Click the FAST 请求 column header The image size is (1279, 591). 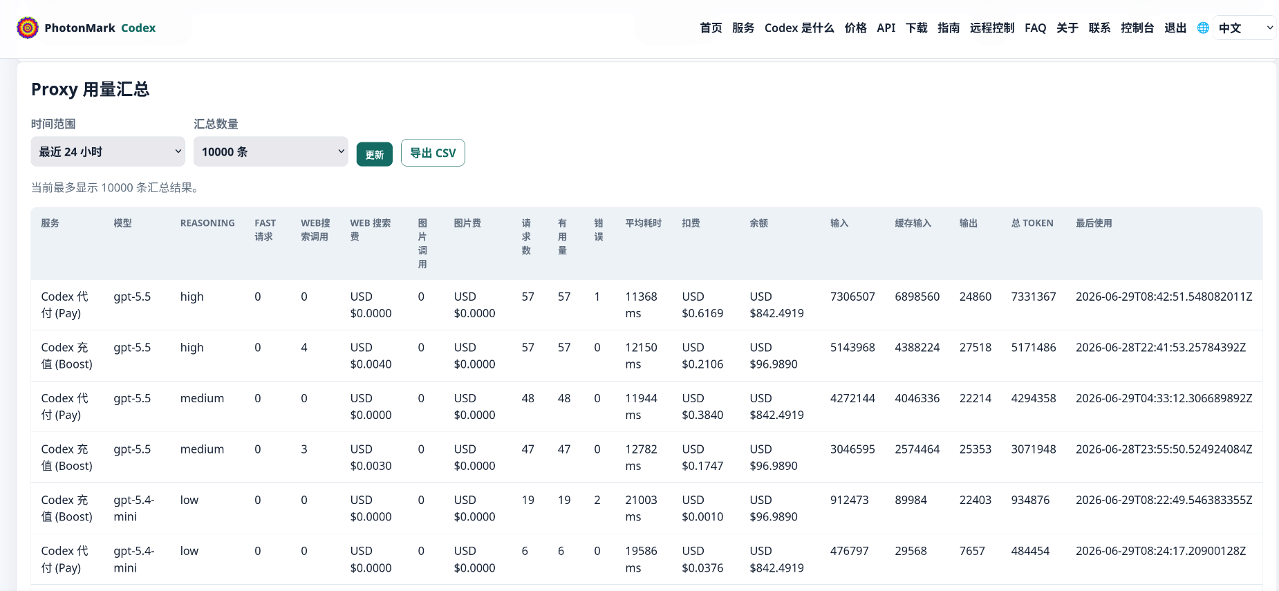click(265, 230)
